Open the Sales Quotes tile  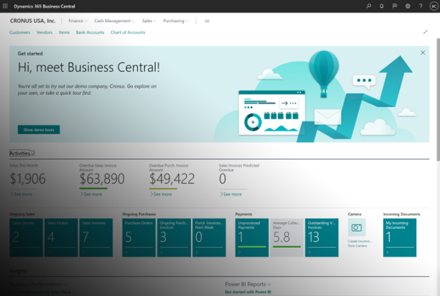coord(26,238)
